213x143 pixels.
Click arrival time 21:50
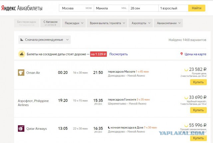click(x=98, y=73)
